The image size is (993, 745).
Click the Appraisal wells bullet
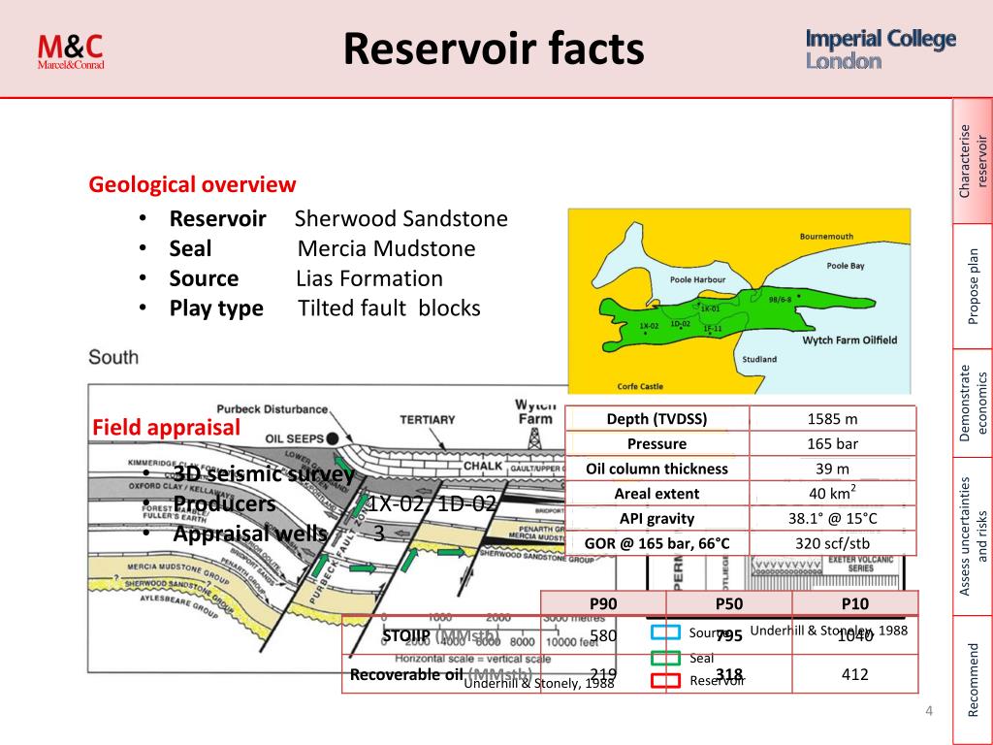250,534
